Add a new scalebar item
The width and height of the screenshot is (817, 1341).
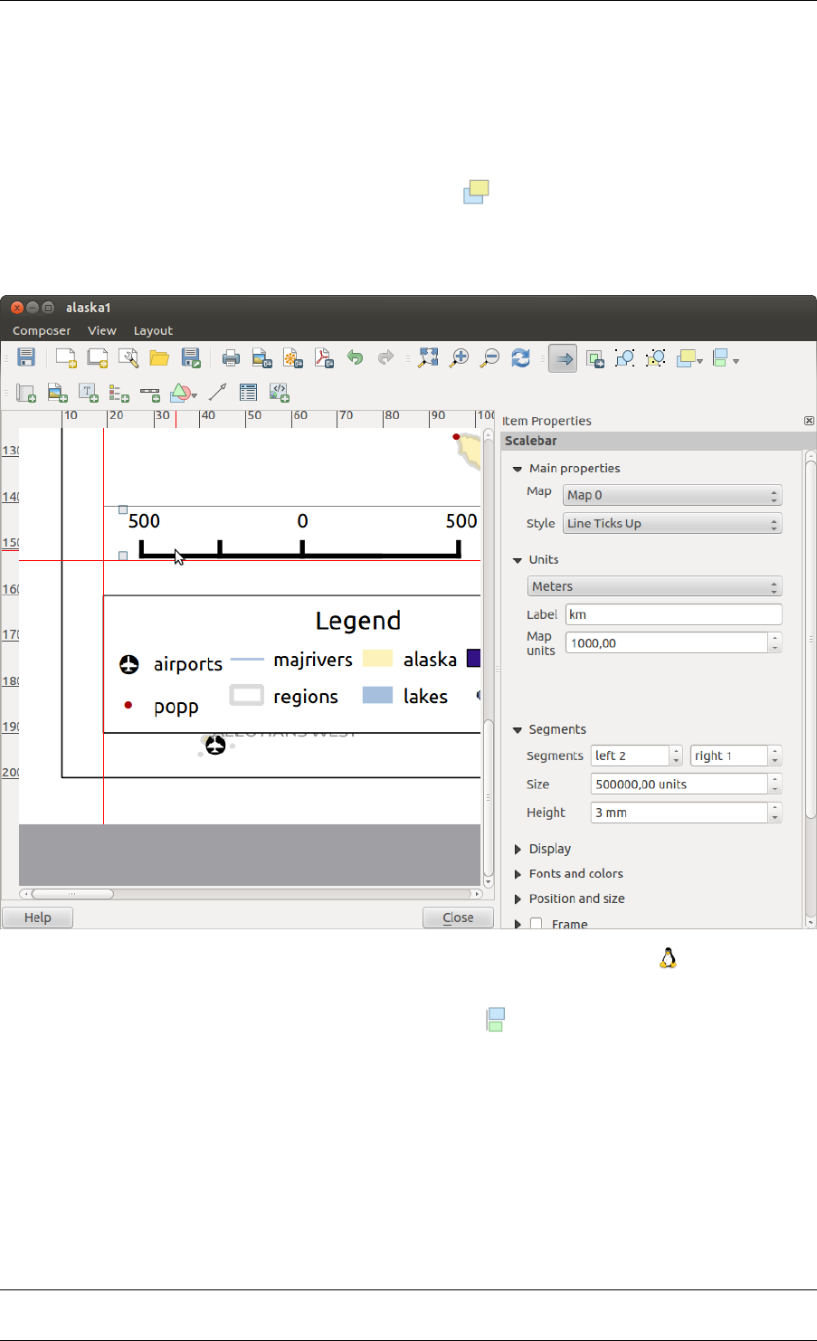pos(150,393)
